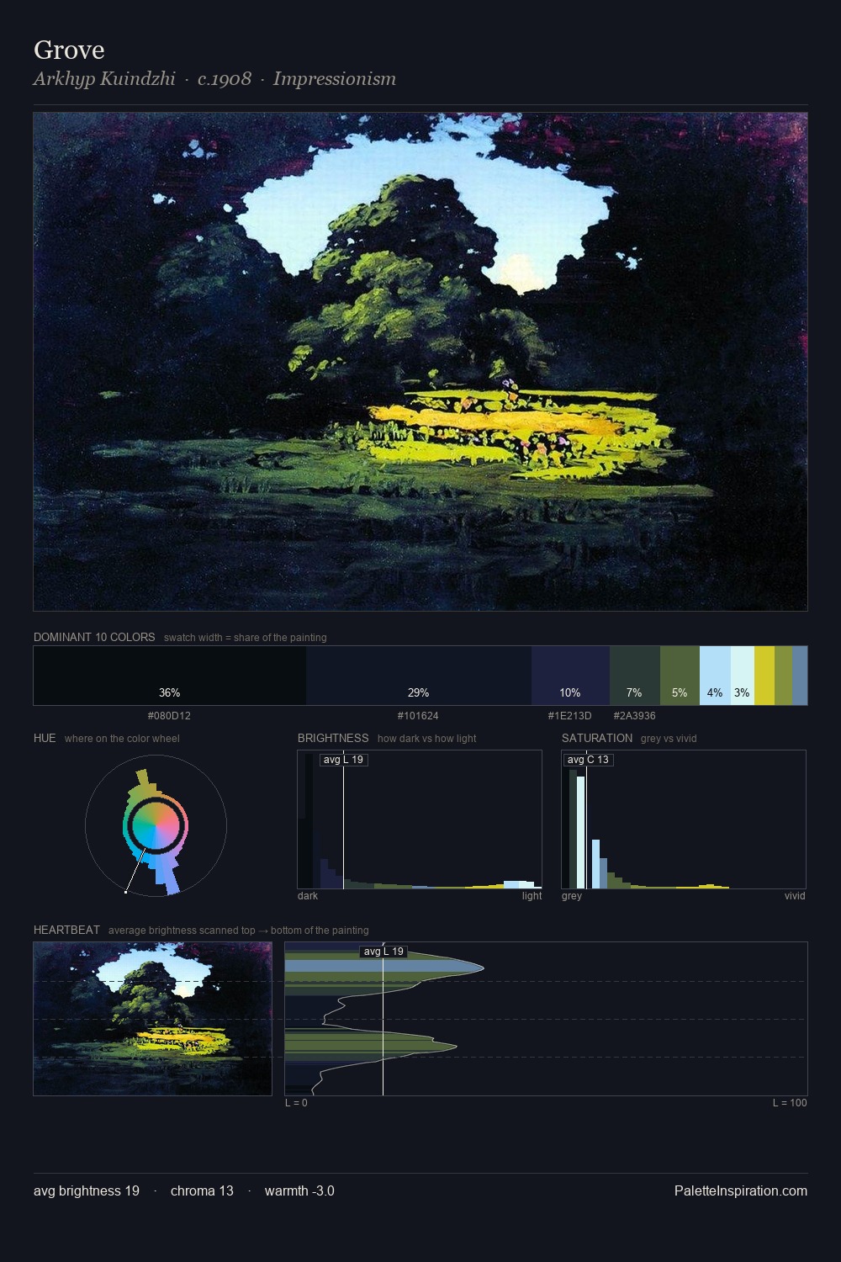Viewport: 841px width, 1262px height.
Task: Click the small painting thumbnail in Heartbeat
Action: [x=152, y=1018]
